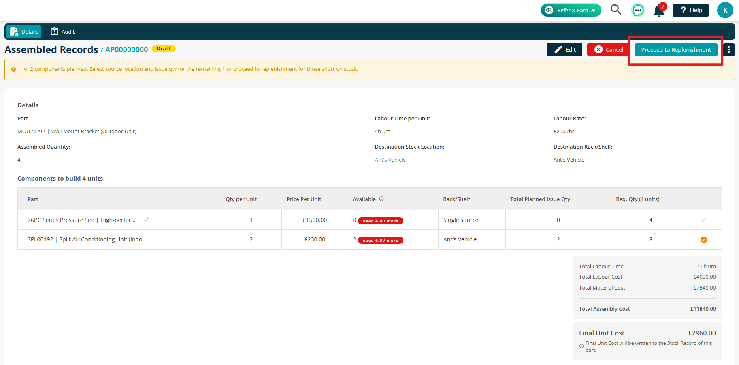The width and height of the screenshot is (739, 365).
Task: Select the SPL00192 Split Air Conditioning part cell
Action: click(x=119, y=239)
